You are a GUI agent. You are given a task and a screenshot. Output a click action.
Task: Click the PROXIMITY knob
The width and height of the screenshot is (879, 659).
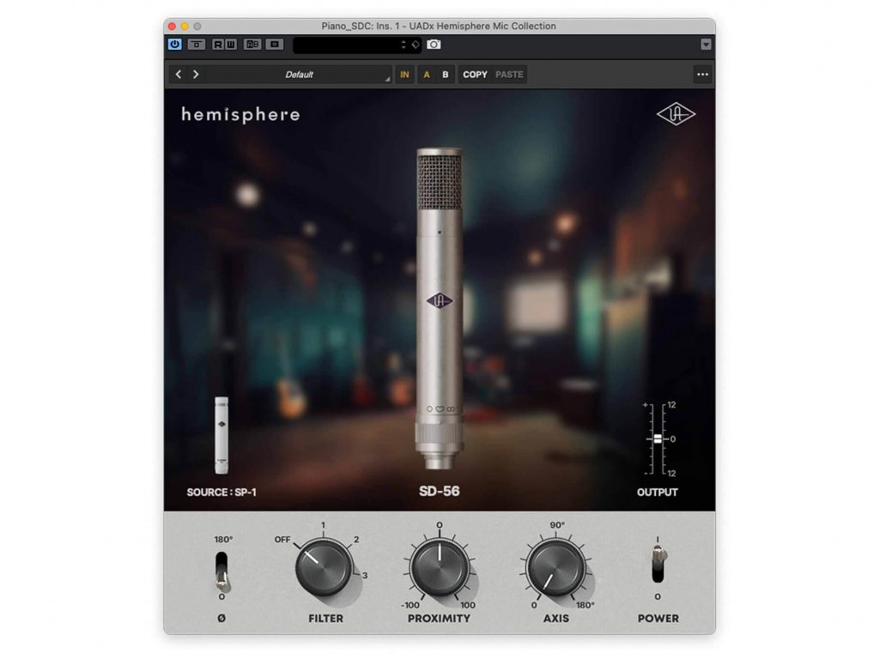[439, 568]
